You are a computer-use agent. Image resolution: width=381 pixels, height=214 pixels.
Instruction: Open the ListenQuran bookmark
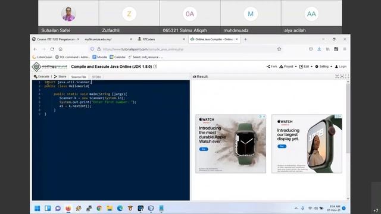tap(42, 57)
